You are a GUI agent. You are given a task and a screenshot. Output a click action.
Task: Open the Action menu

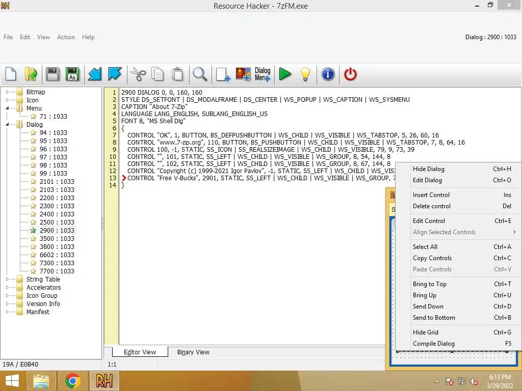tap(66, 37)
